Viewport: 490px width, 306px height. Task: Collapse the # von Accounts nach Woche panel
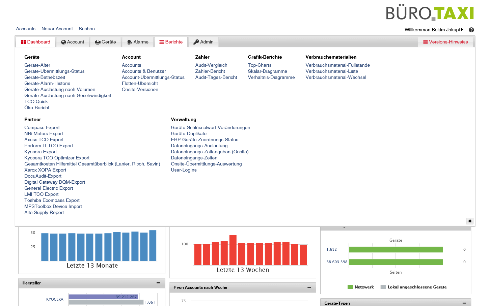pyautogui.click(x=309, y=287)
